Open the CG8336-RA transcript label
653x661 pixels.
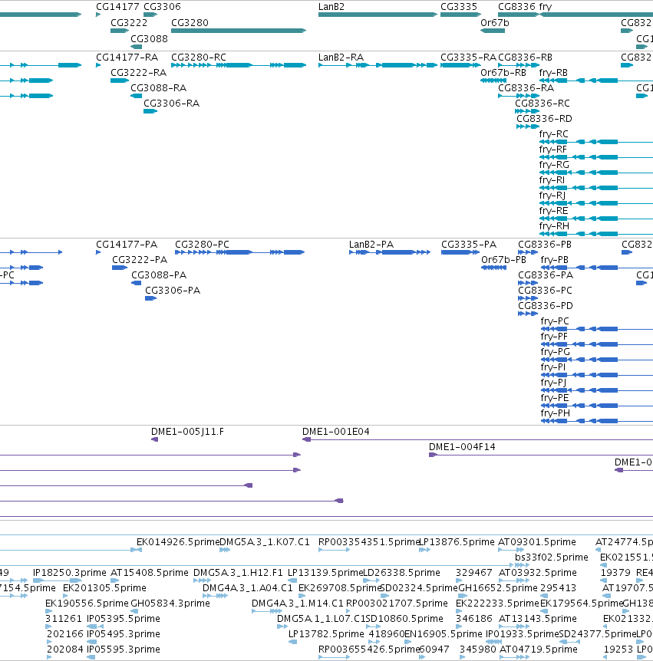pos(526,87)
